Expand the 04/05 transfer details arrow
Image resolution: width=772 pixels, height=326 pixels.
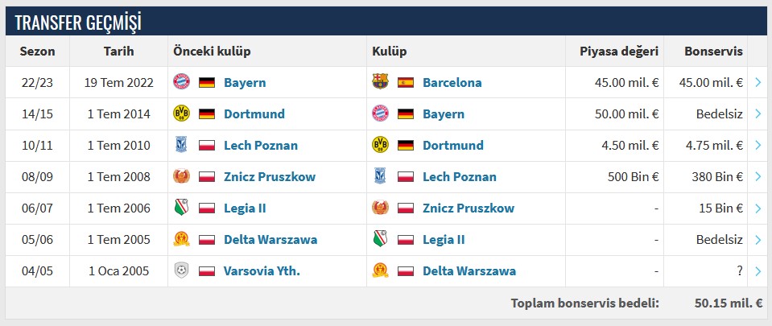coord(758,270)
